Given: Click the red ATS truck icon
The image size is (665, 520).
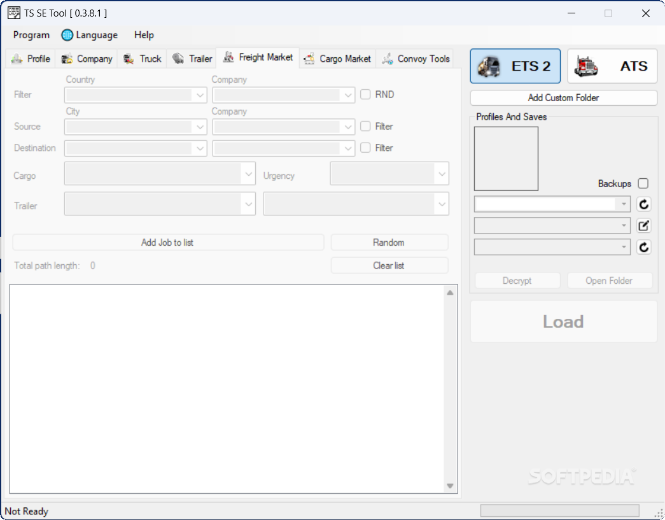Looking at the screenshot, I should click(586, 67).
